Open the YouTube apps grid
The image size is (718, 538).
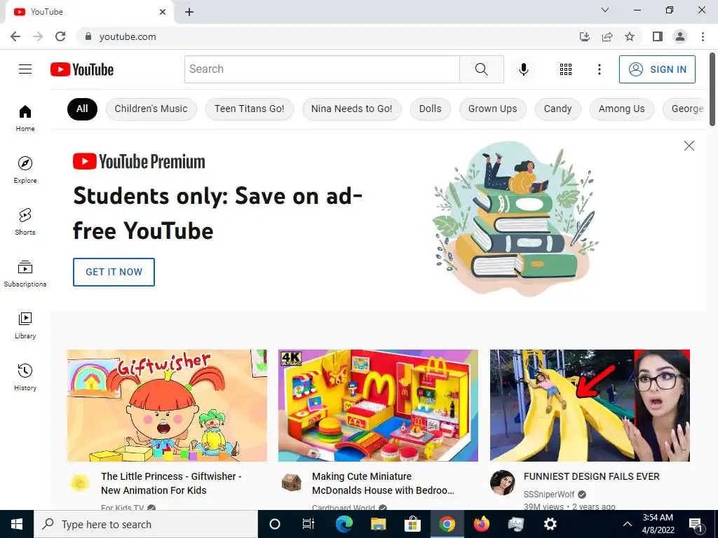click(566, 69)
